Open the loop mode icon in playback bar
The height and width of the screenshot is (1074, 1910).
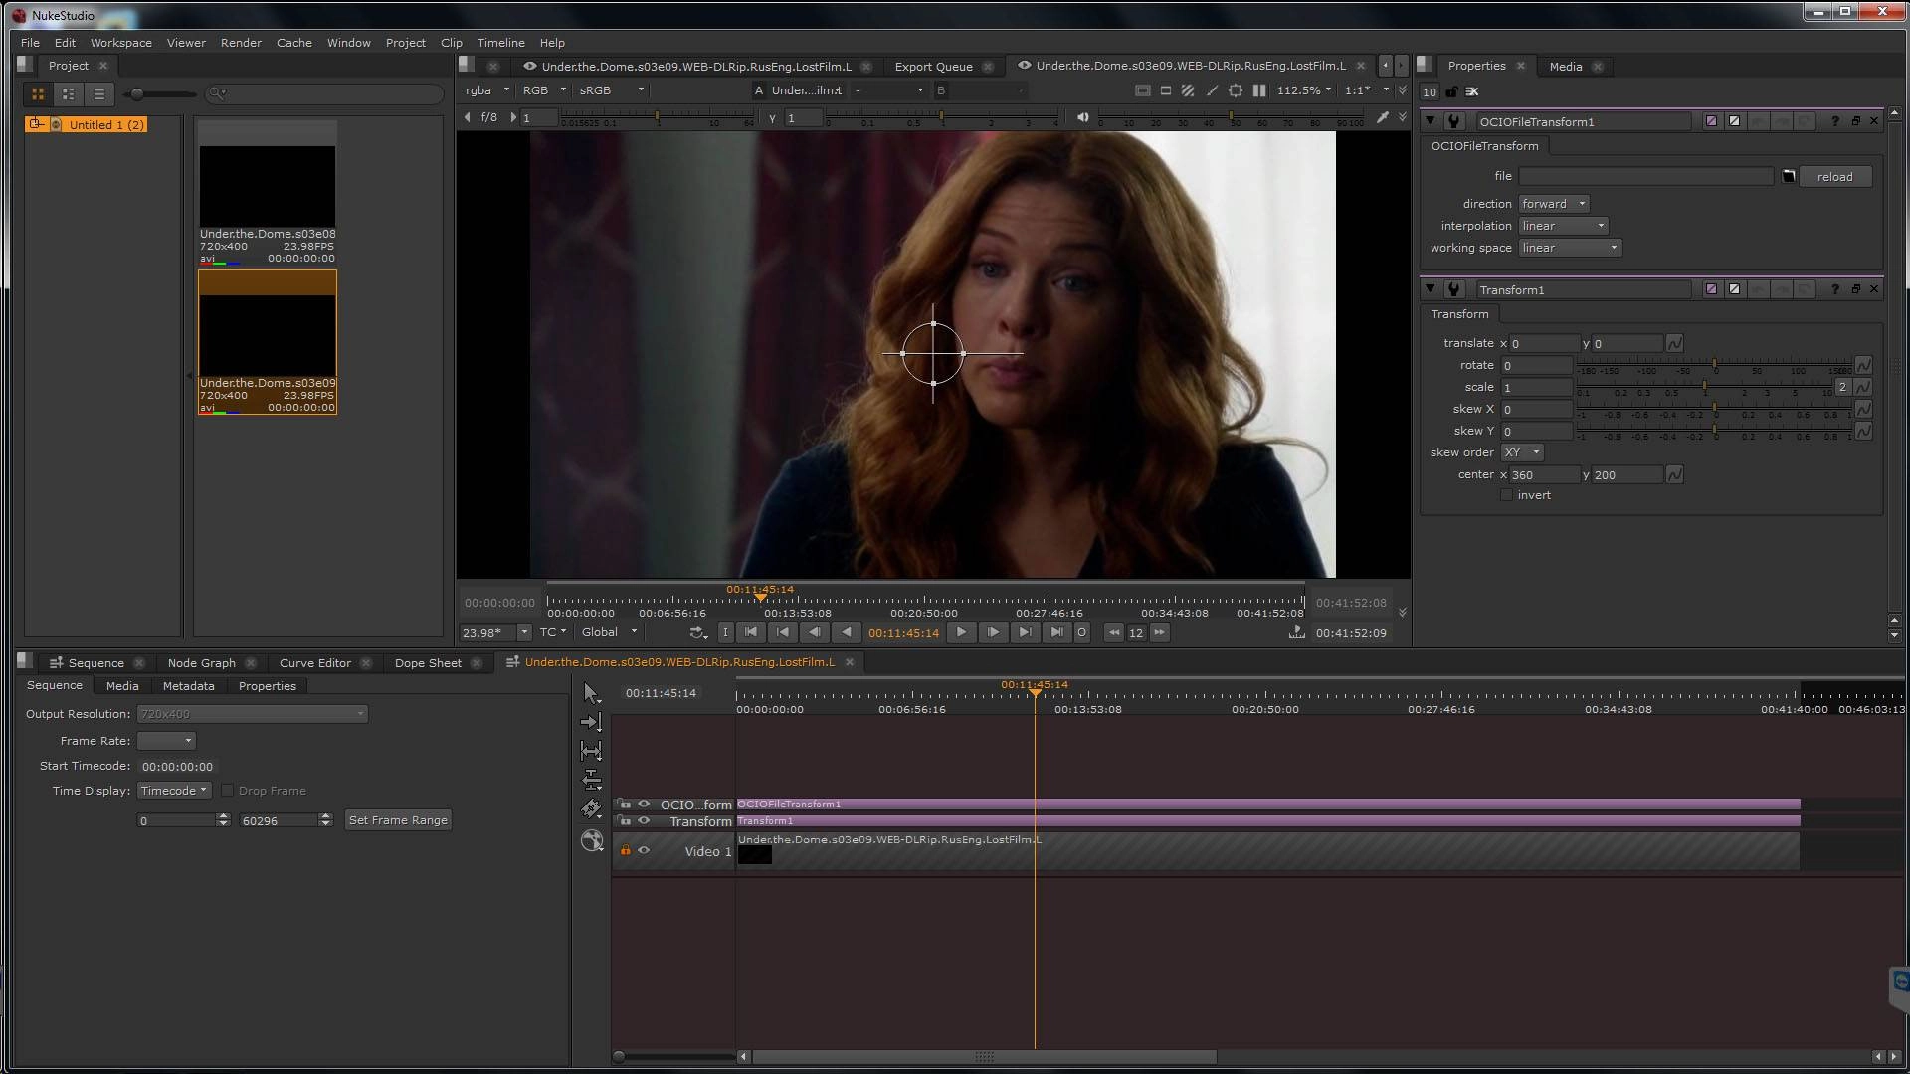[698, 632]
